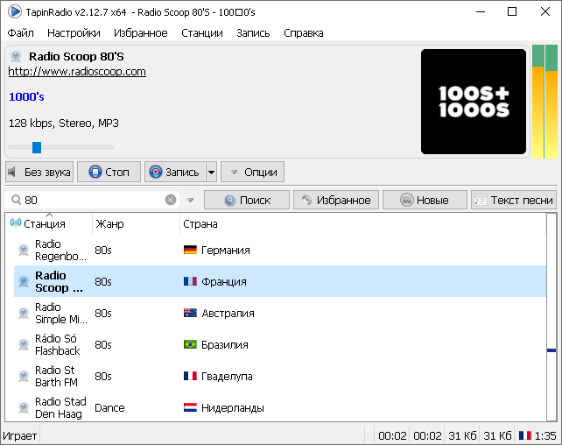The width and height of the screenshot is (562, 445).
Task: Click the station icon for Radio Regenbo... row
Action: [x=24, y=250]
